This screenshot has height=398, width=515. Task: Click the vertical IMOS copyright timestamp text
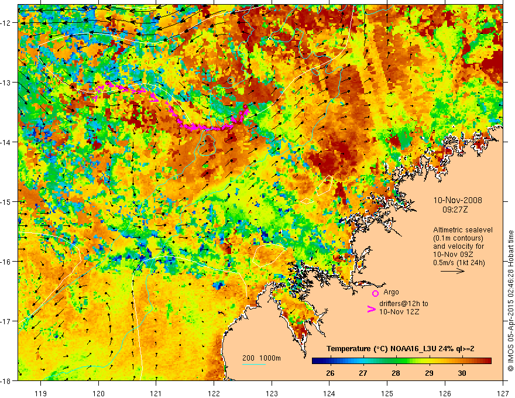click(510, 301)
